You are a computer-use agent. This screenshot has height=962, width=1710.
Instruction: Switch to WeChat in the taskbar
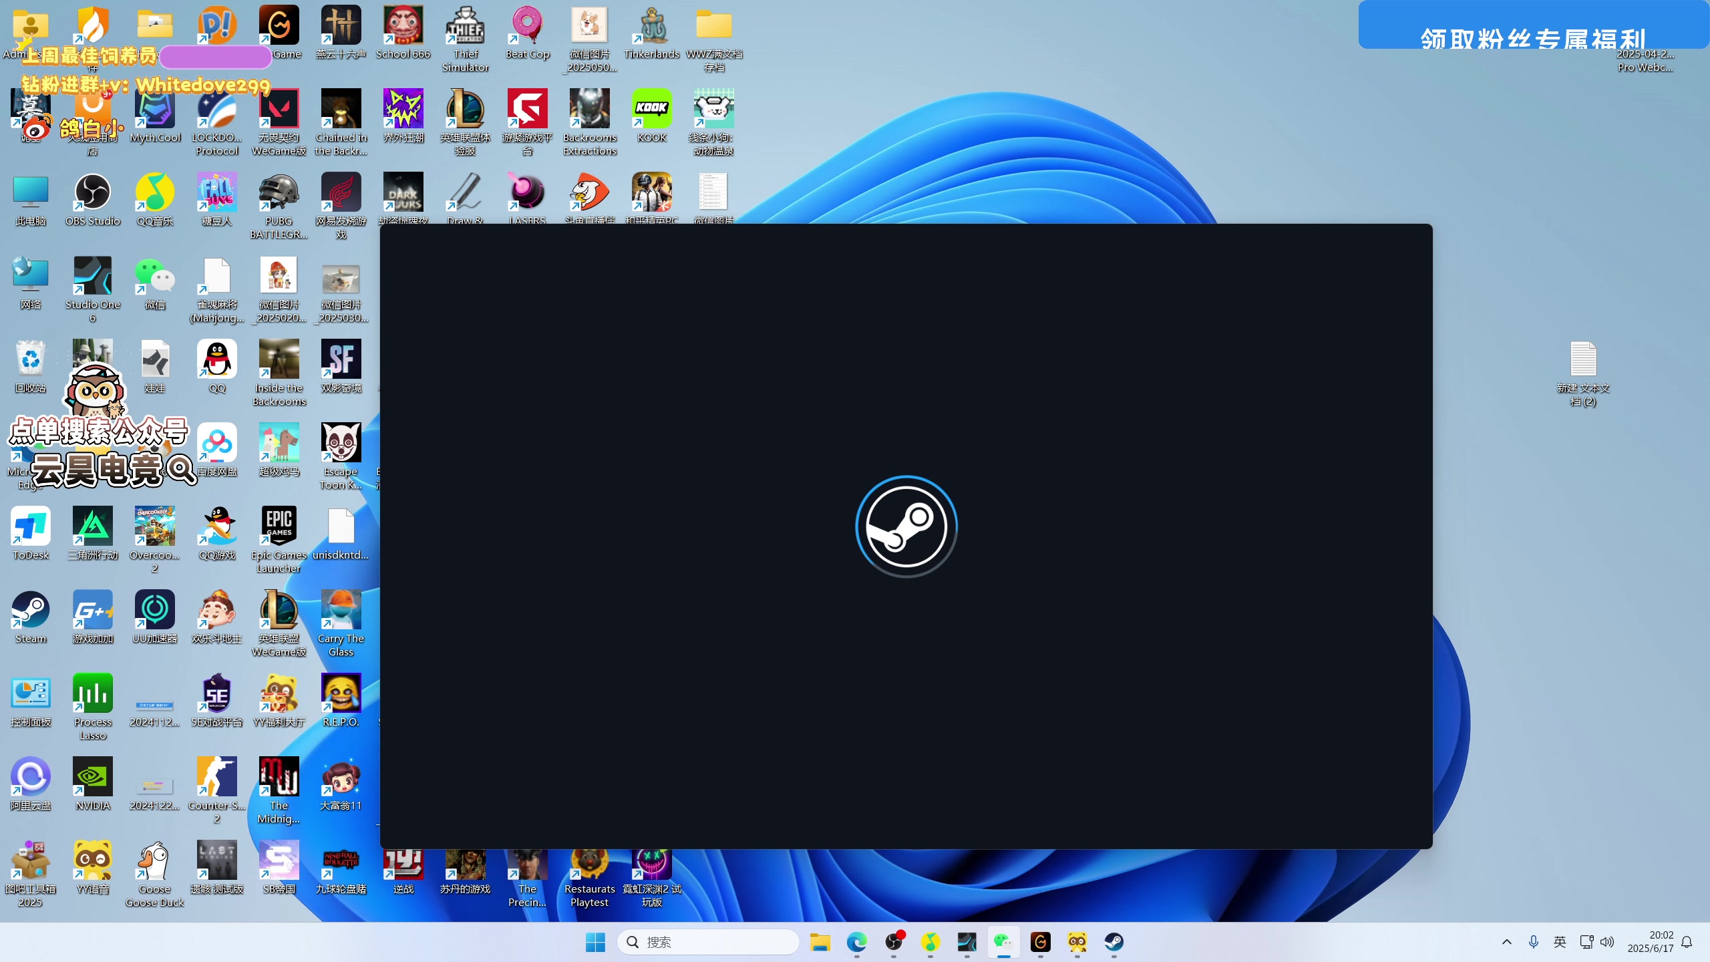pos(1004,942)
